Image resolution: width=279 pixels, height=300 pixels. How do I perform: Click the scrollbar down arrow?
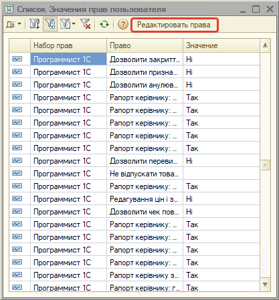pos(265,285)
